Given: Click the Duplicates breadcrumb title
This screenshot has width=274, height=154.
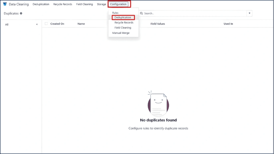Looking at the screenshot, I should coord(11,13).
